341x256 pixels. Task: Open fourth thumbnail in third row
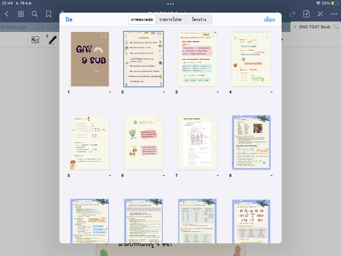[251, 221]
